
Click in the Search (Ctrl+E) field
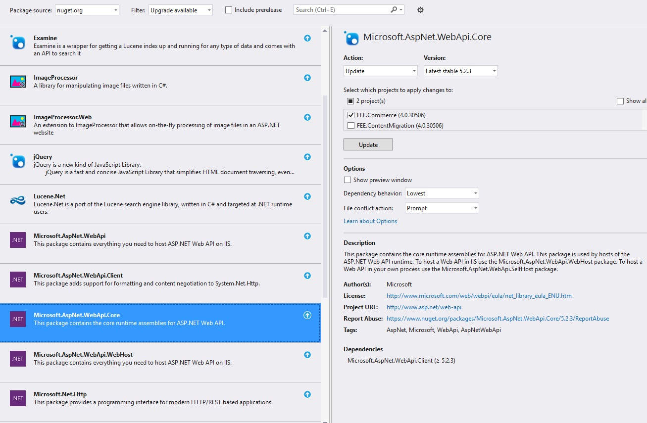[x=342, y=10]
